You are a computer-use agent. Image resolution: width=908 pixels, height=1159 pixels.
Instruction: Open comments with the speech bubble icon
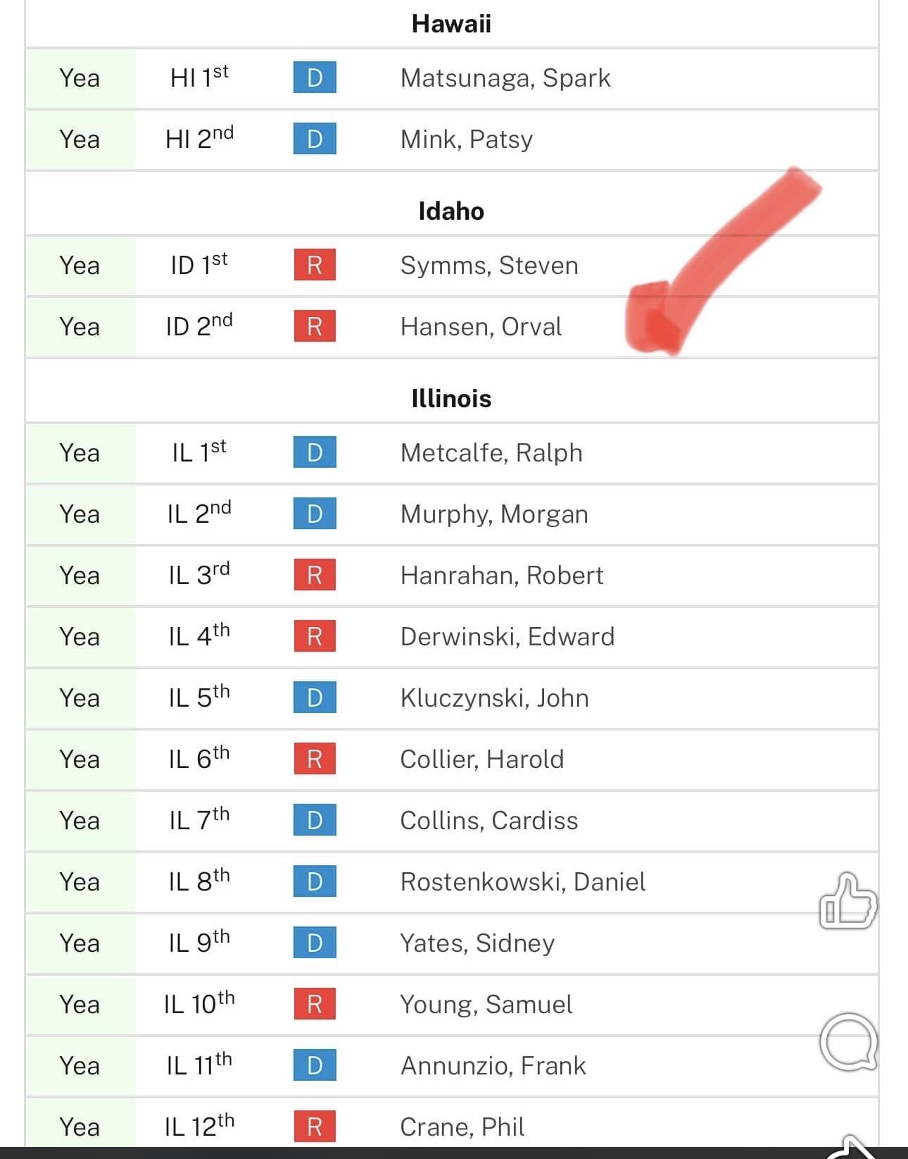tap(848, 1041)
